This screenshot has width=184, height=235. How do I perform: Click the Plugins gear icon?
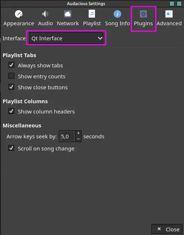(x=143, y=14)
